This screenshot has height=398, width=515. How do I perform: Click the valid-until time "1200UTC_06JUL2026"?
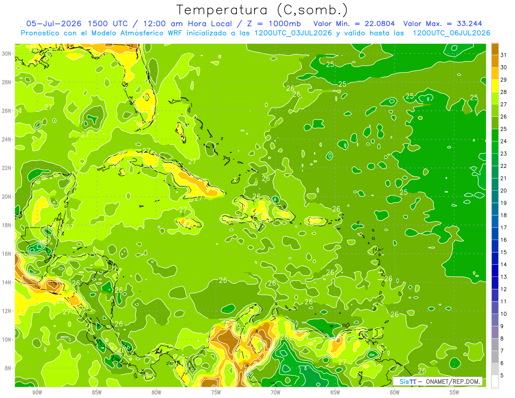click(451, 33)
